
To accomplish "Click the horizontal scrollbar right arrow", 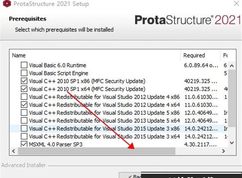I will tap(223, 151).
